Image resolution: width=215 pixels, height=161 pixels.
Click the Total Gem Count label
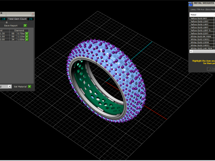[17, 19]
